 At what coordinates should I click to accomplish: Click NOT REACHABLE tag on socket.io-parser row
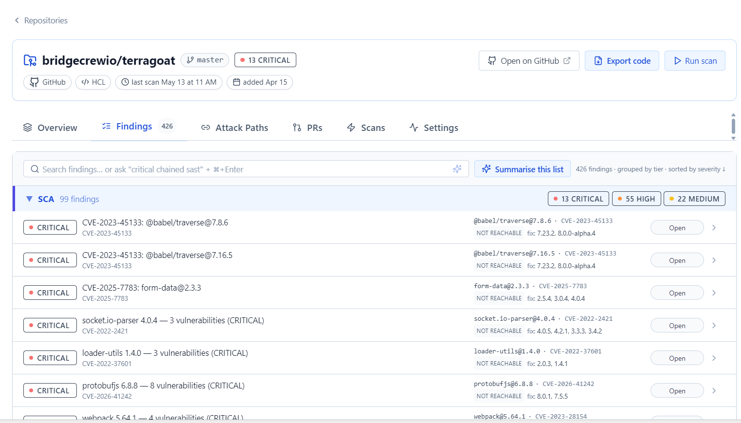tap(499, 331)
